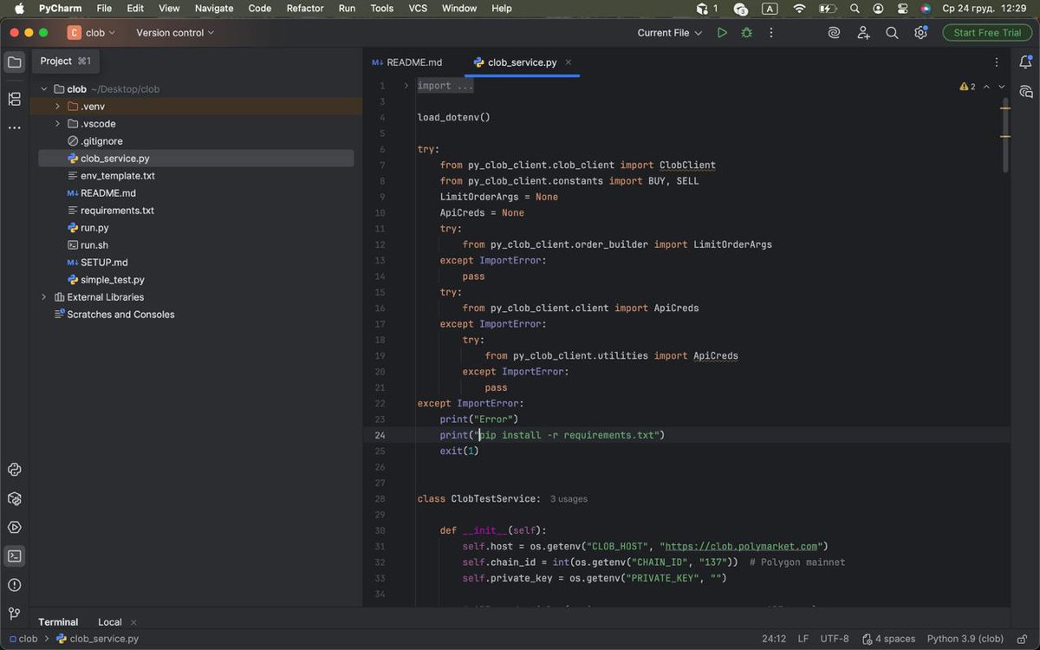Open the Refactor menu

(x=305, y=9)
